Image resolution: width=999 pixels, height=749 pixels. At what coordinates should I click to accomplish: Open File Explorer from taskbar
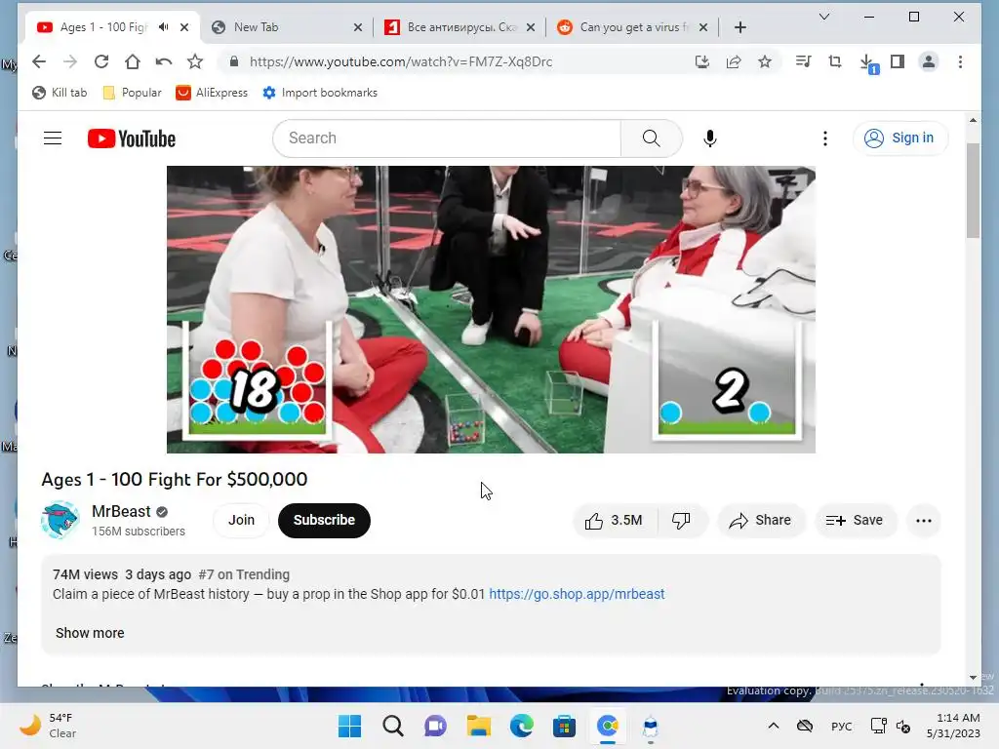pyautogui.click(x=478, y=726)
